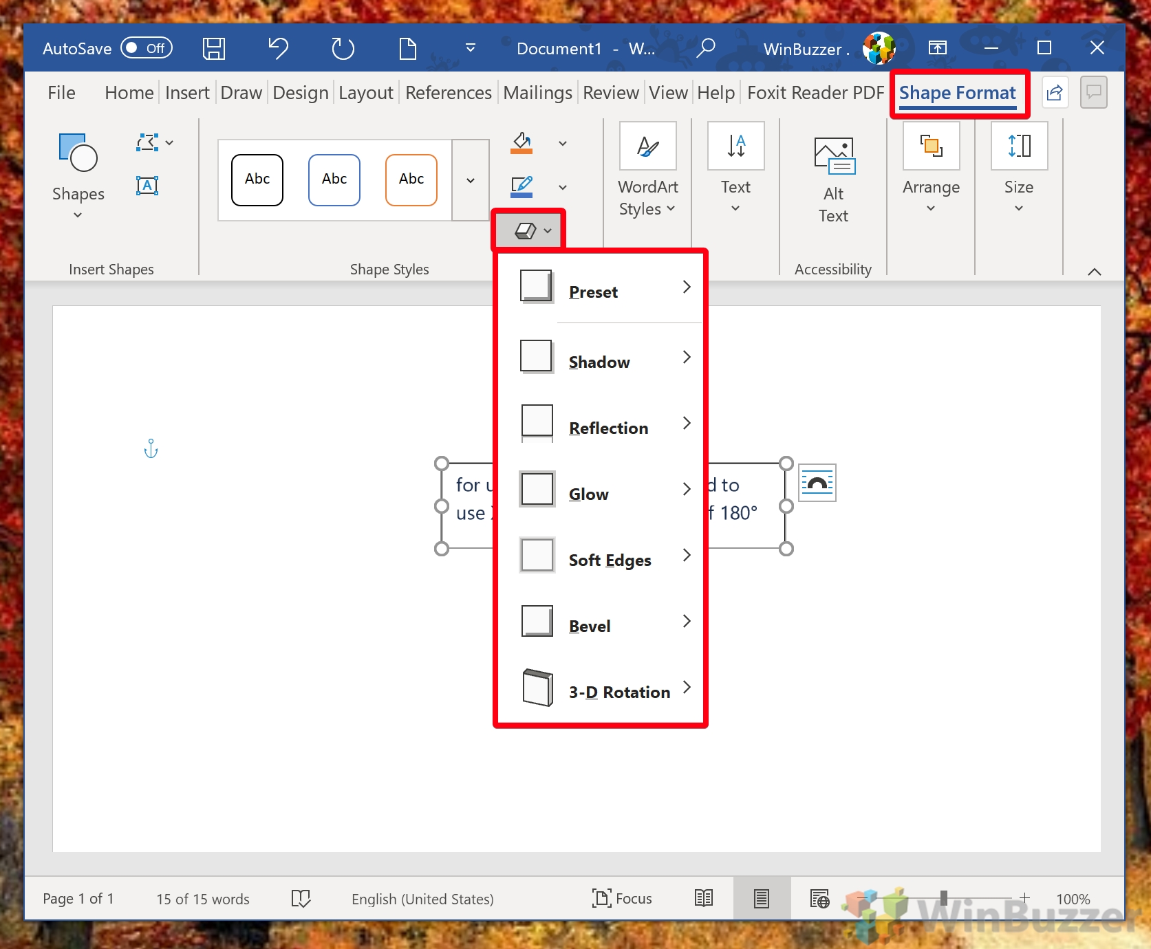Viewport: 1151px width, 949px height.
Task: Open the View tab
Action: [669, 93]
